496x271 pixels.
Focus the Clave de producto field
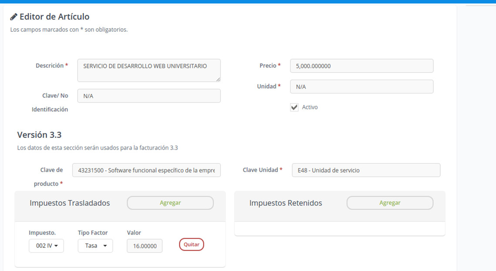(146, 171)
